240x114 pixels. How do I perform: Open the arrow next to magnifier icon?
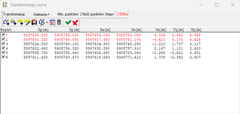point(47,23)
